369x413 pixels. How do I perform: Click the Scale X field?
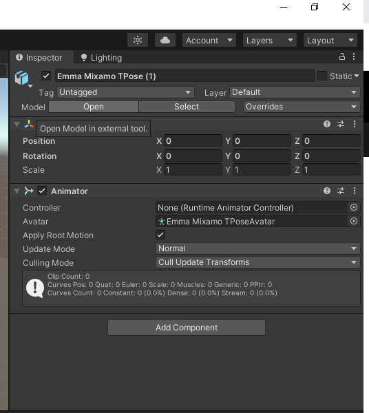[193, 170]
